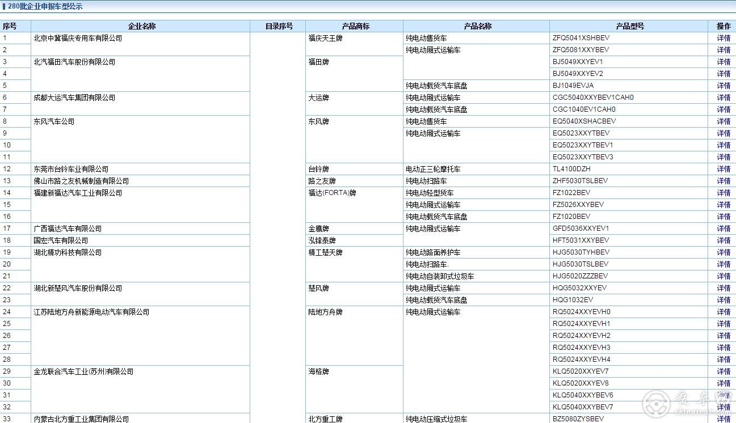The height and width of the screenshot is (423, 736).
Task: Open 详情 link for HJG5020ZZZBEV
Action: 724,277
